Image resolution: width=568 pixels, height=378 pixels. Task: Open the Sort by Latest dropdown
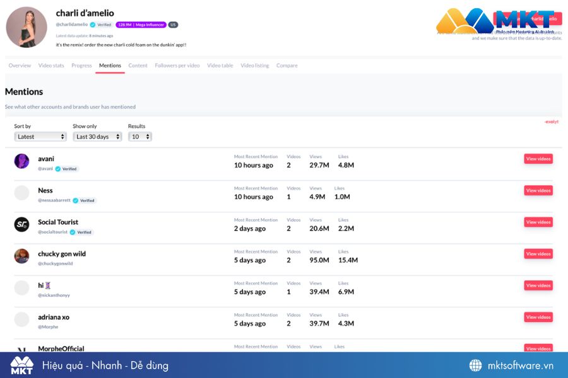click(40, 136)
